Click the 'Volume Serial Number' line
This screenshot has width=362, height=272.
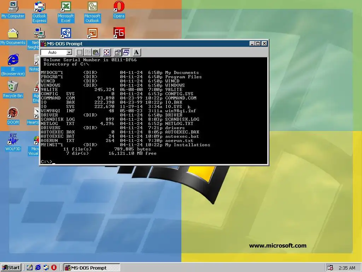[90, 59]
